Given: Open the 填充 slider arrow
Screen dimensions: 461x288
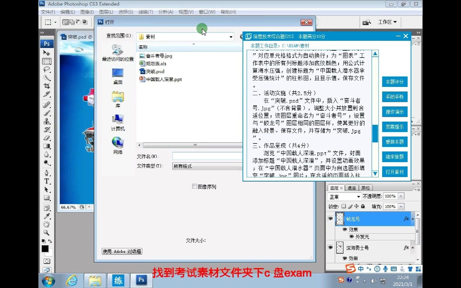Looking at the screenshot, I should click(x=401, y=206).
